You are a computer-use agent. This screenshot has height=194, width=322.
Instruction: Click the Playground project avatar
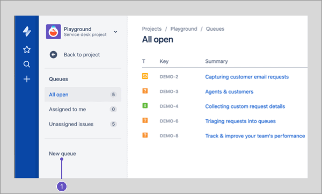pyautogui.click(x=53, y=32)
